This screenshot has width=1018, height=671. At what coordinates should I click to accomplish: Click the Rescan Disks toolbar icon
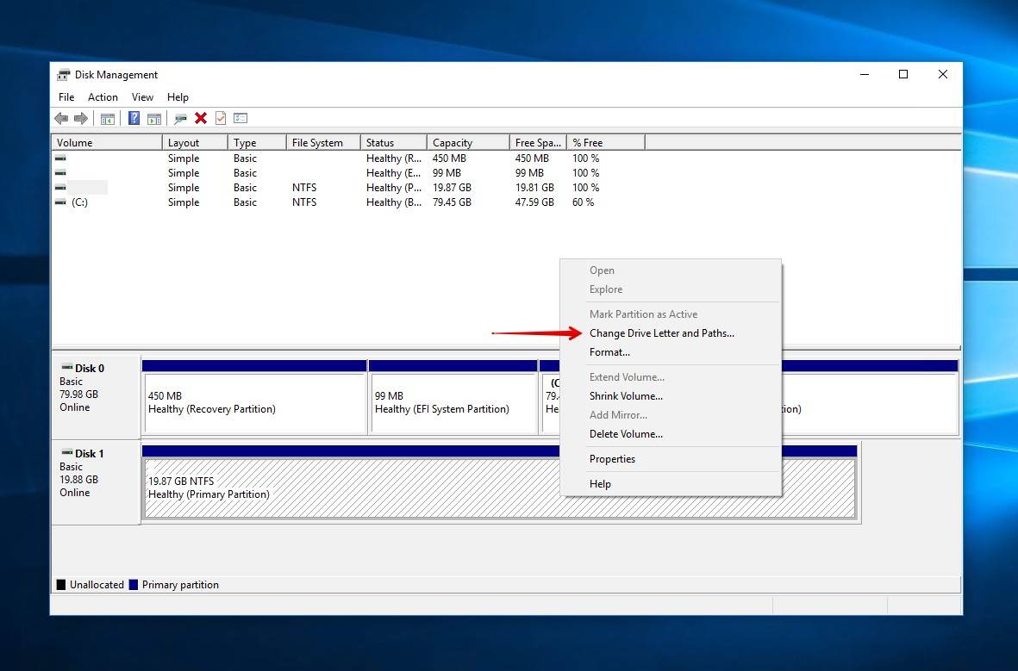[178, 118]
